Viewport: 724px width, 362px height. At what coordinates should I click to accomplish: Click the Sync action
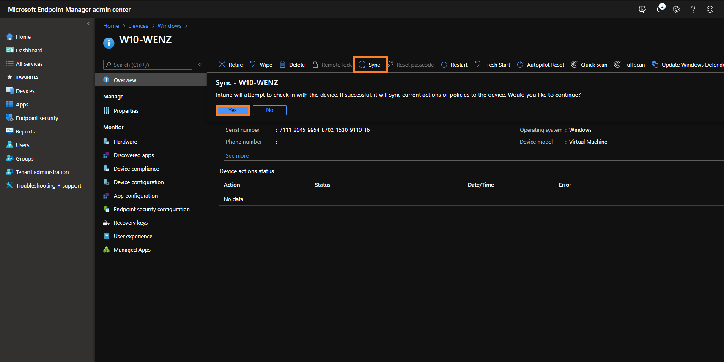[x=370, y=65]
